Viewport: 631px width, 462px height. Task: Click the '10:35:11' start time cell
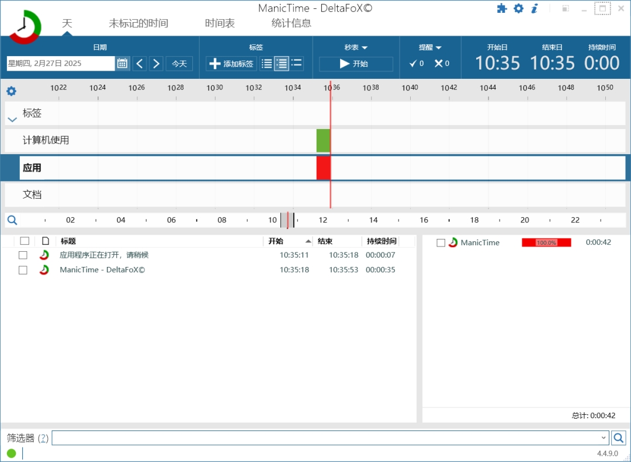(x=294, y=255)
